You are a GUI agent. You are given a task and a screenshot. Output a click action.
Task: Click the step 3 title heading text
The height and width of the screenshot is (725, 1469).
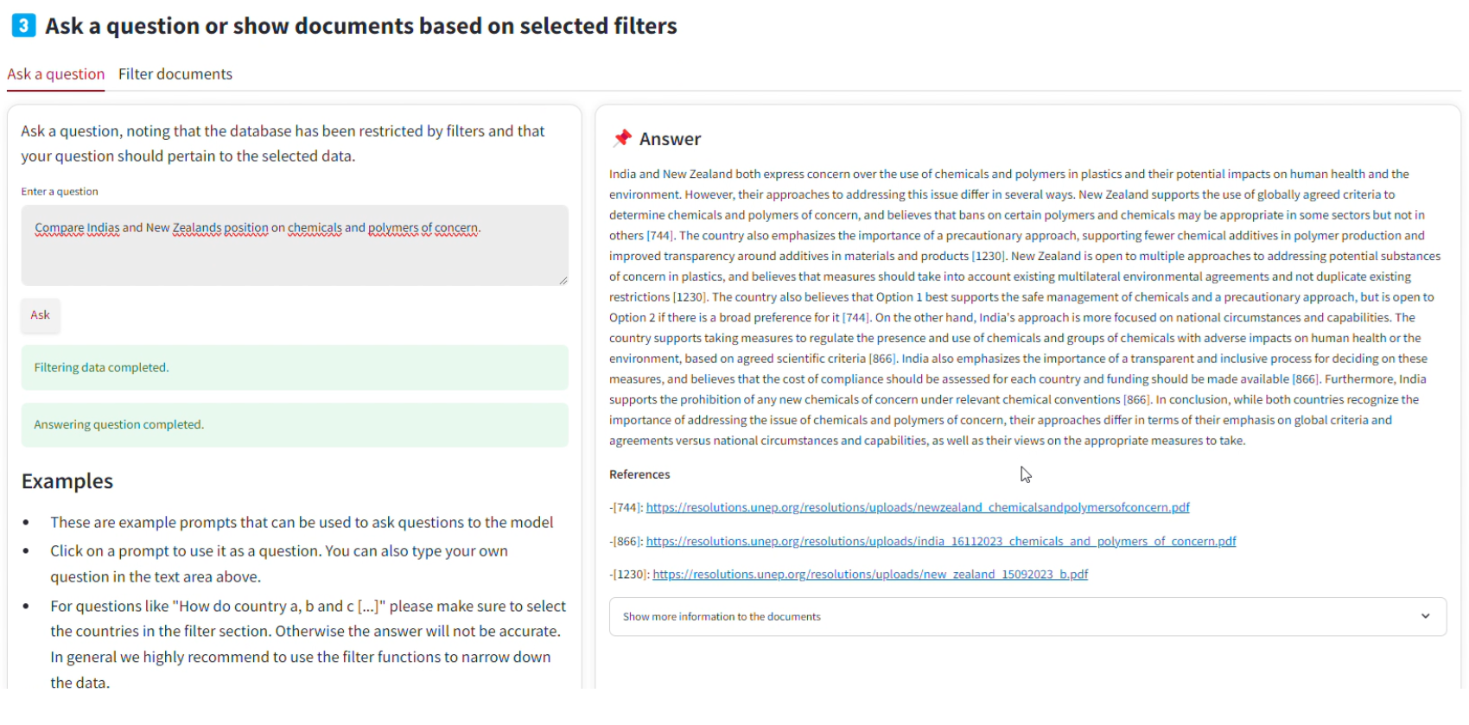pos(361,26)
